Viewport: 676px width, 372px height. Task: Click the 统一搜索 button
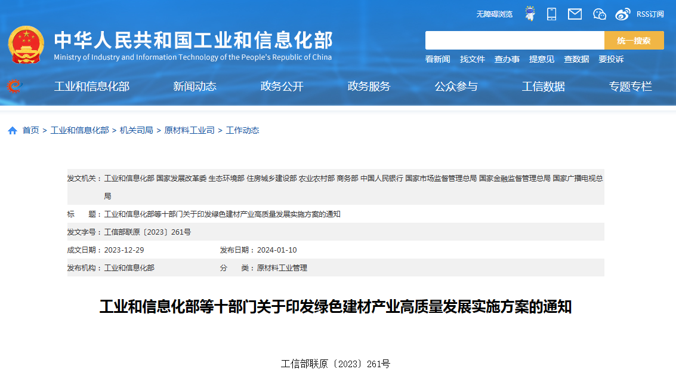tap(634, 40)
